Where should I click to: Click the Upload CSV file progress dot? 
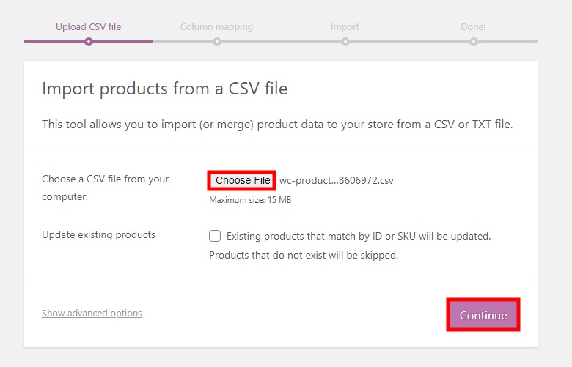coord(89,42)
